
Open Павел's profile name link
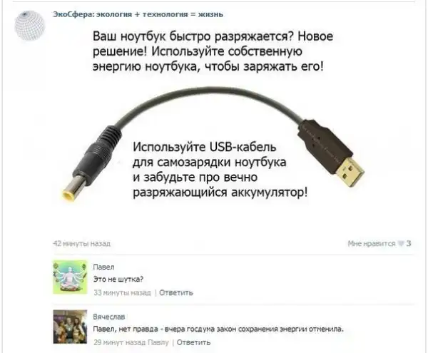coord(103,267)
